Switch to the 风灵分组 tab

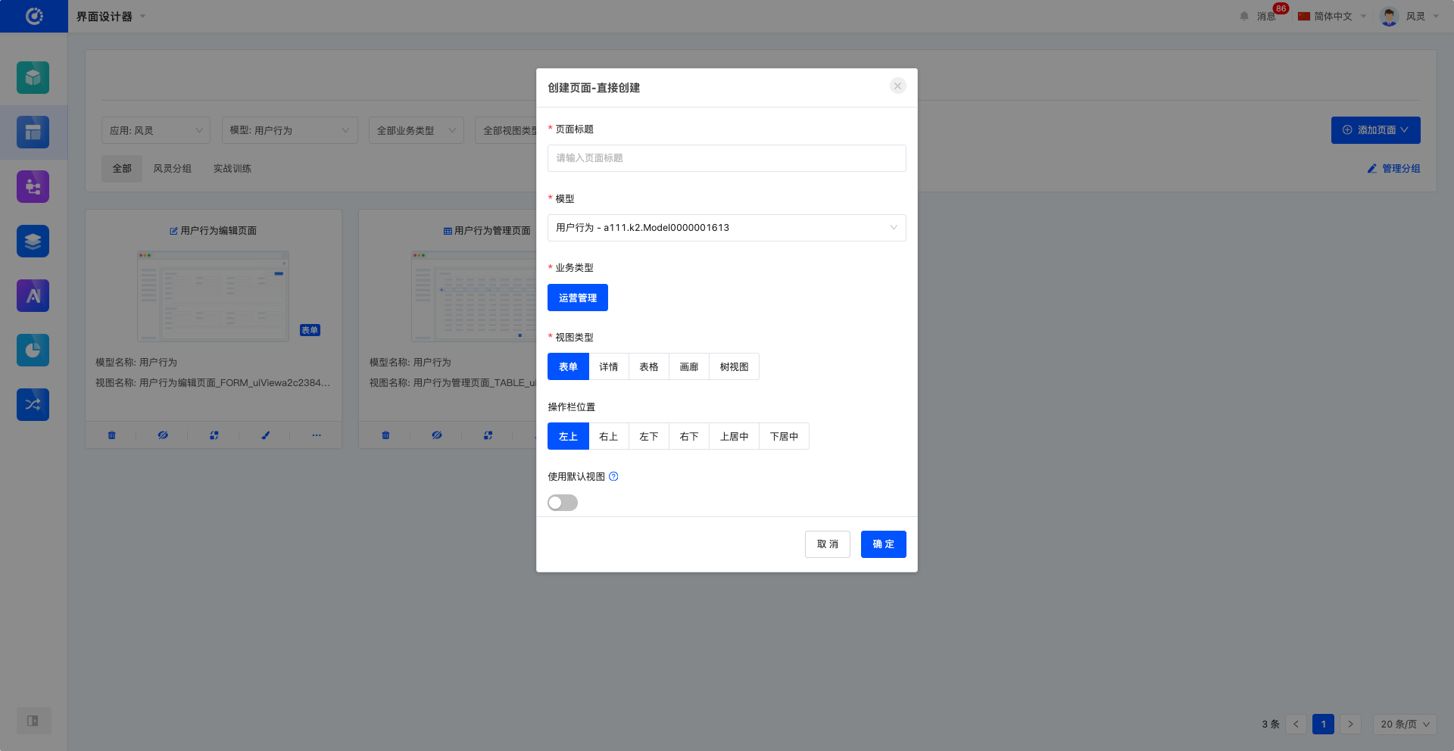[172, 169]
